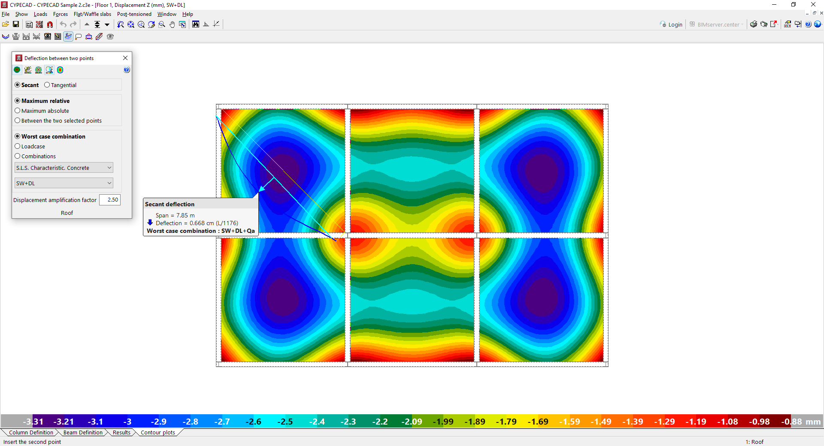Click the -1.29 red legend colour
Screen dimensions: 824x446
tap(664, 422)
